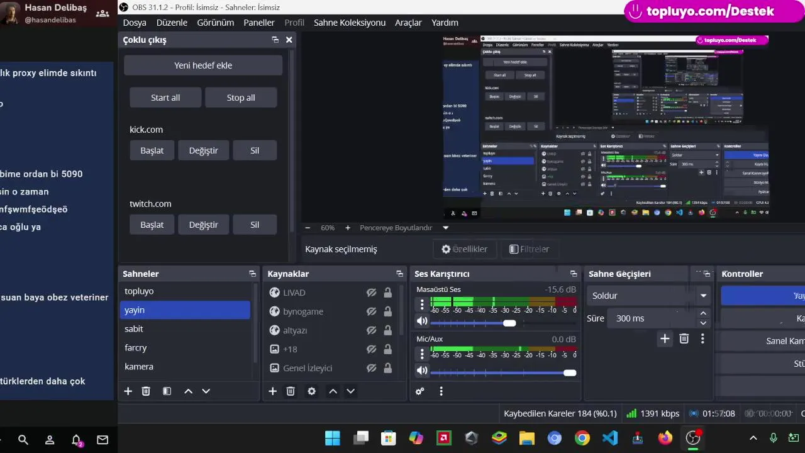Start kick.com stream with Başlat
The width and height of the screenshot is (805, 453).
click(152, 150)
